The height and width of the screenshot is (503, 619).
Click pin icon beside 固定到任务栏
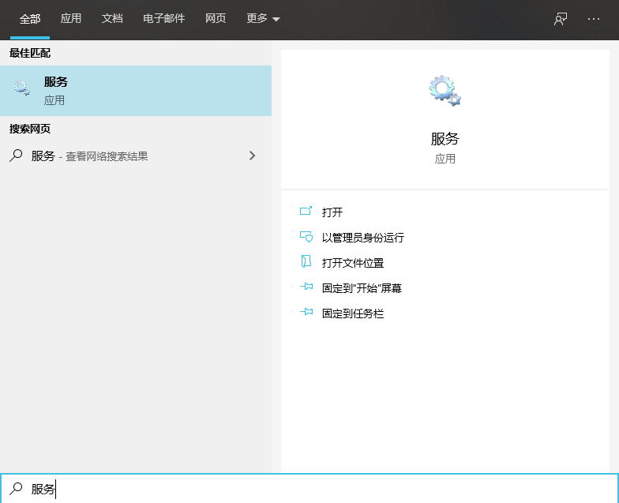(306, 312)
